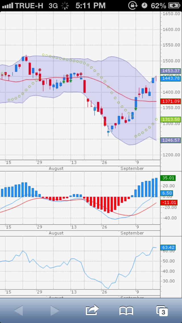Select the 1453.37 upper band label
This screenshot has width=182, height=323.
pos(171,71)
